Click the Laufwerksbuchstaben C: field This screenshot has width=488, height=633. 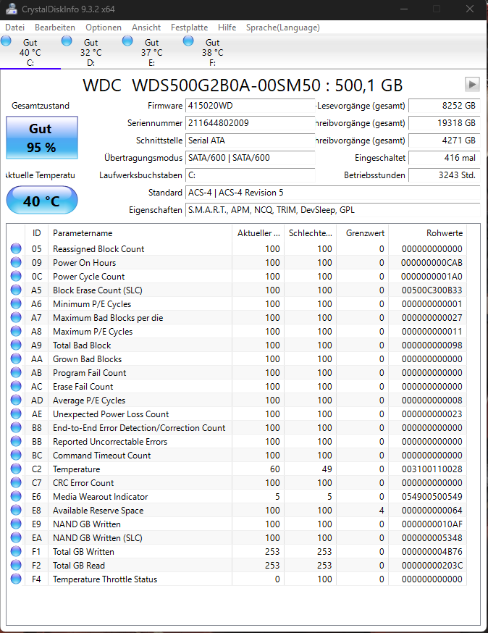click(x=251, y=175)
